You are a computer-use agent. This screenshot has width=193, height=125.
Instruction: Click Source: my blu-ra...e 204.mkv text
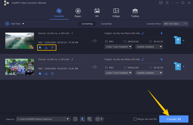[54, 33]
